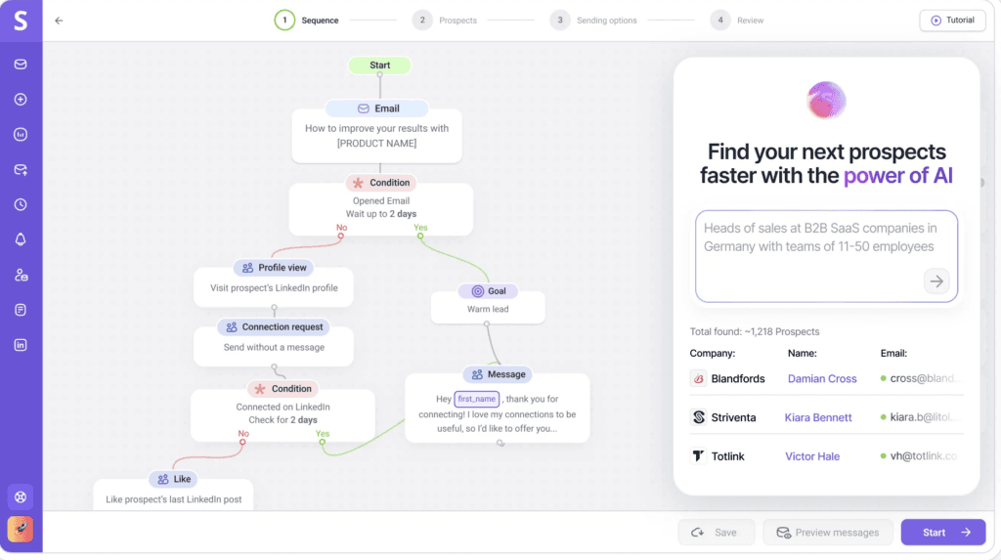
Task: Click the plus-circle add icon in sidebar
Action: 21,100
